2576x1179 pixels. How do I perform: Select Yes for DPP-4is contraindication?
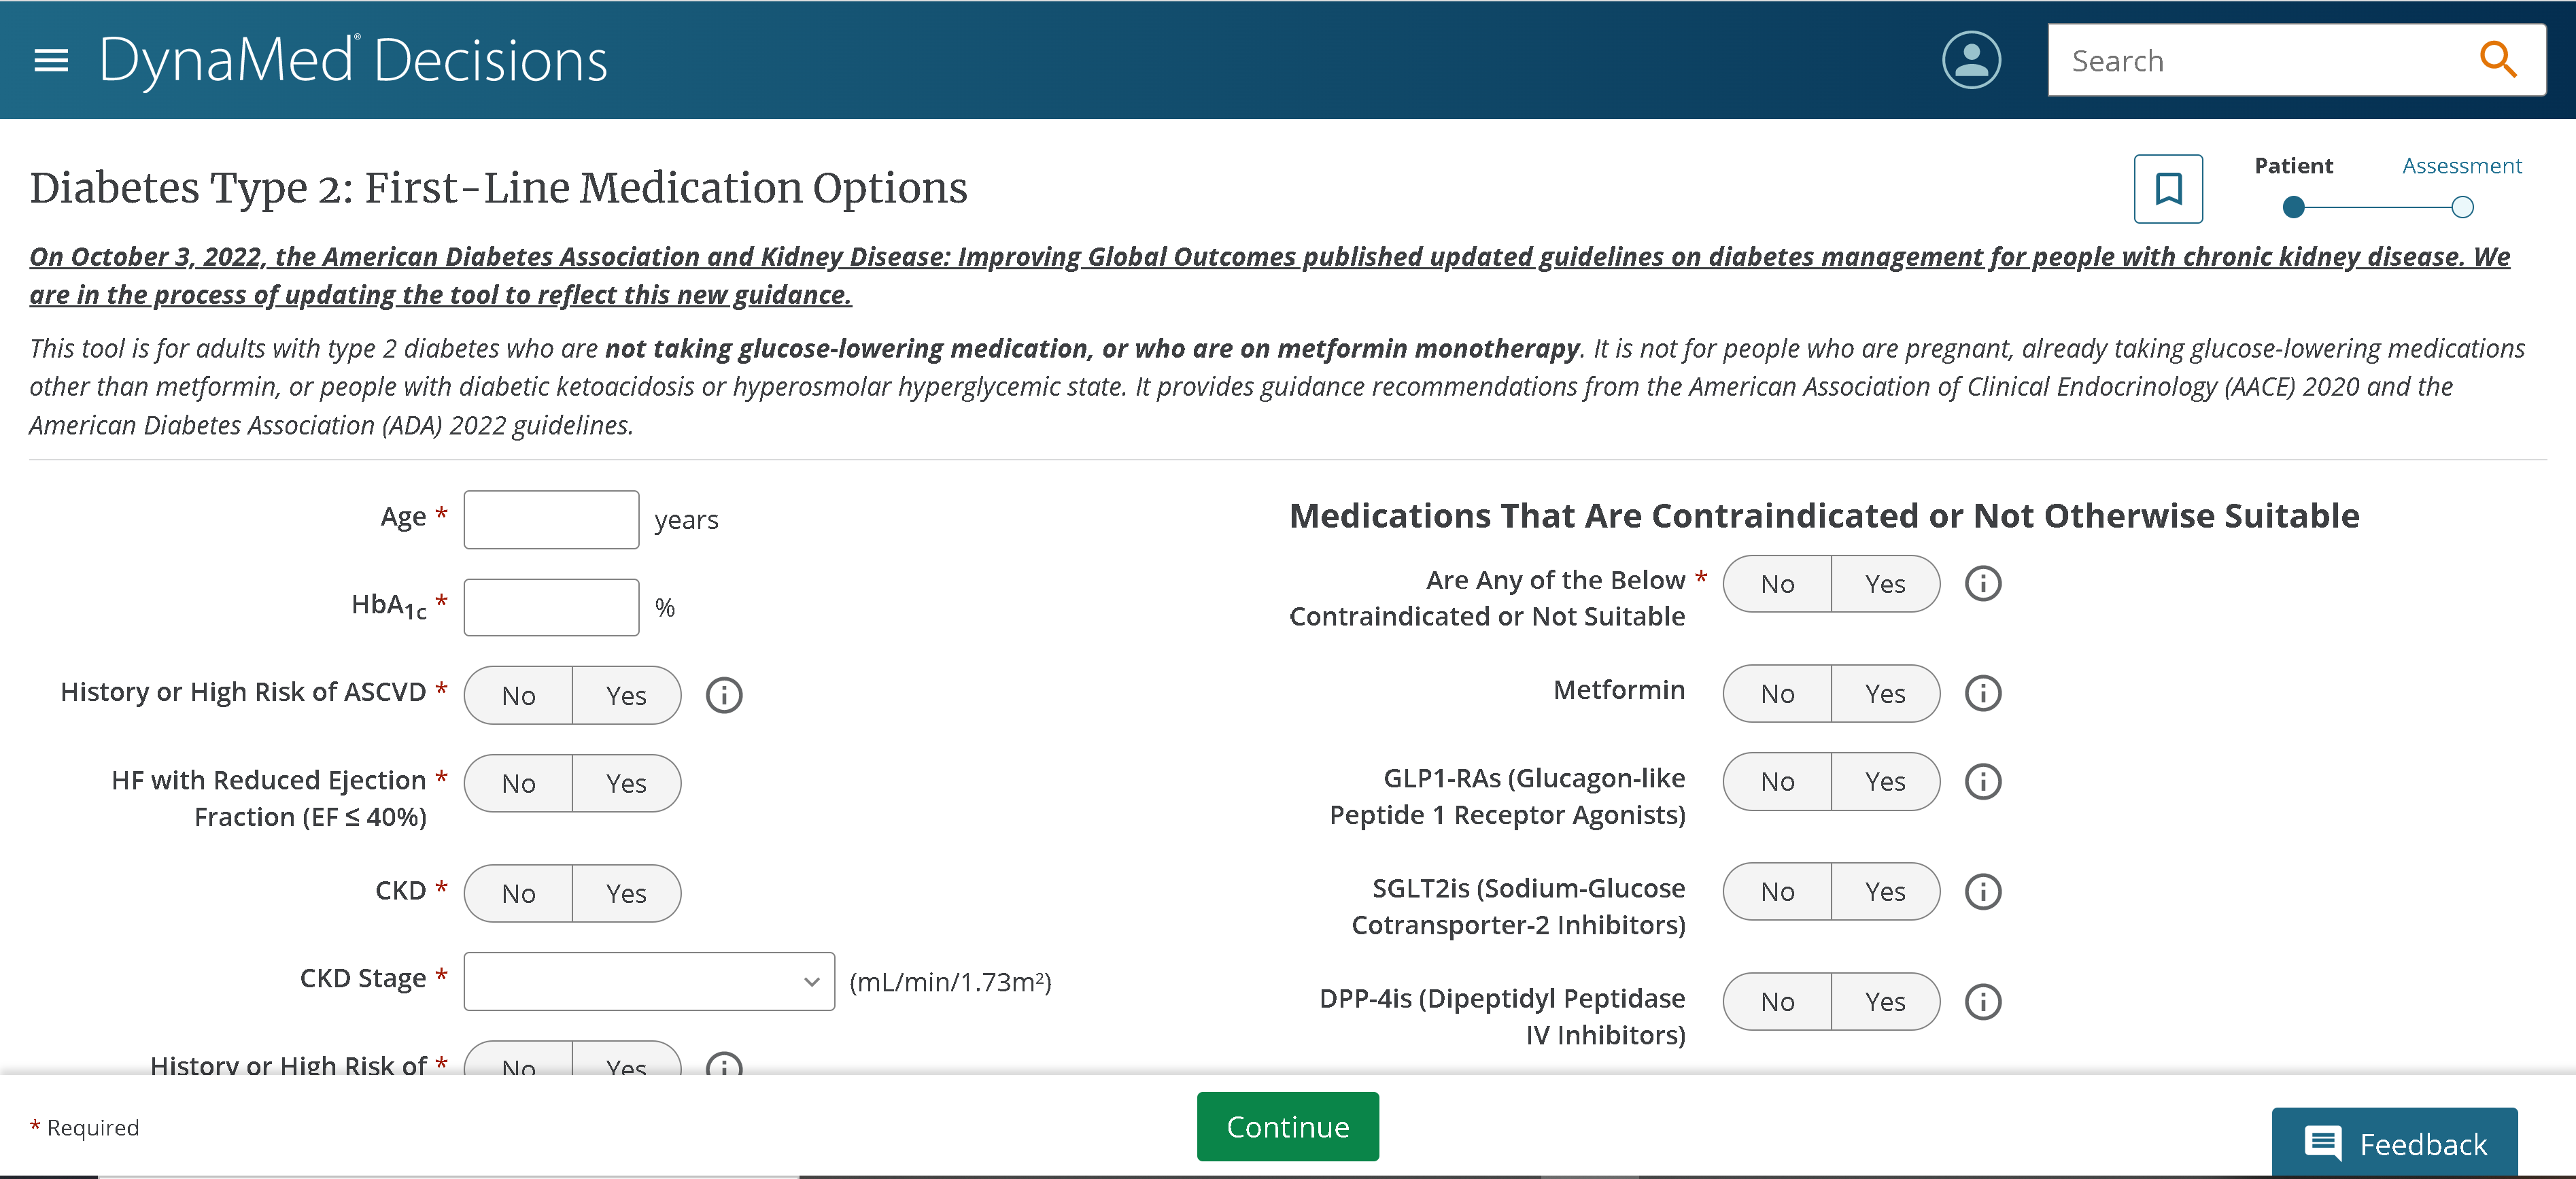click(x=1885, y=1001)
